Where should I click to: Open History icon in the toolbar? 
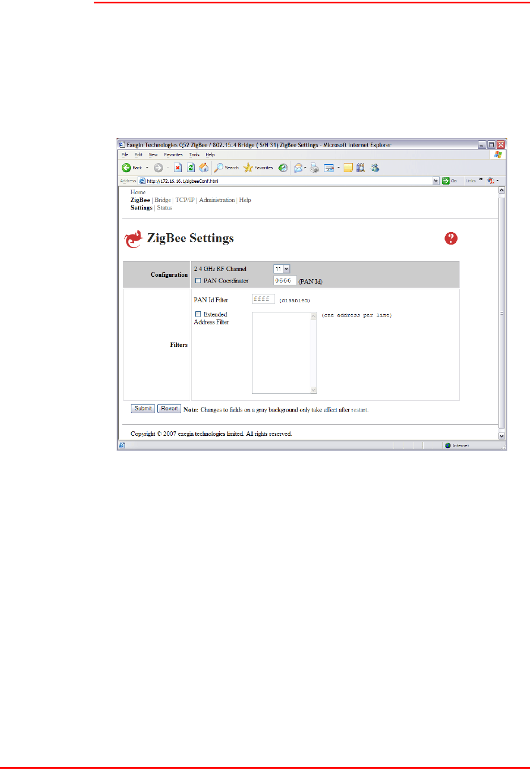(283, 168)
